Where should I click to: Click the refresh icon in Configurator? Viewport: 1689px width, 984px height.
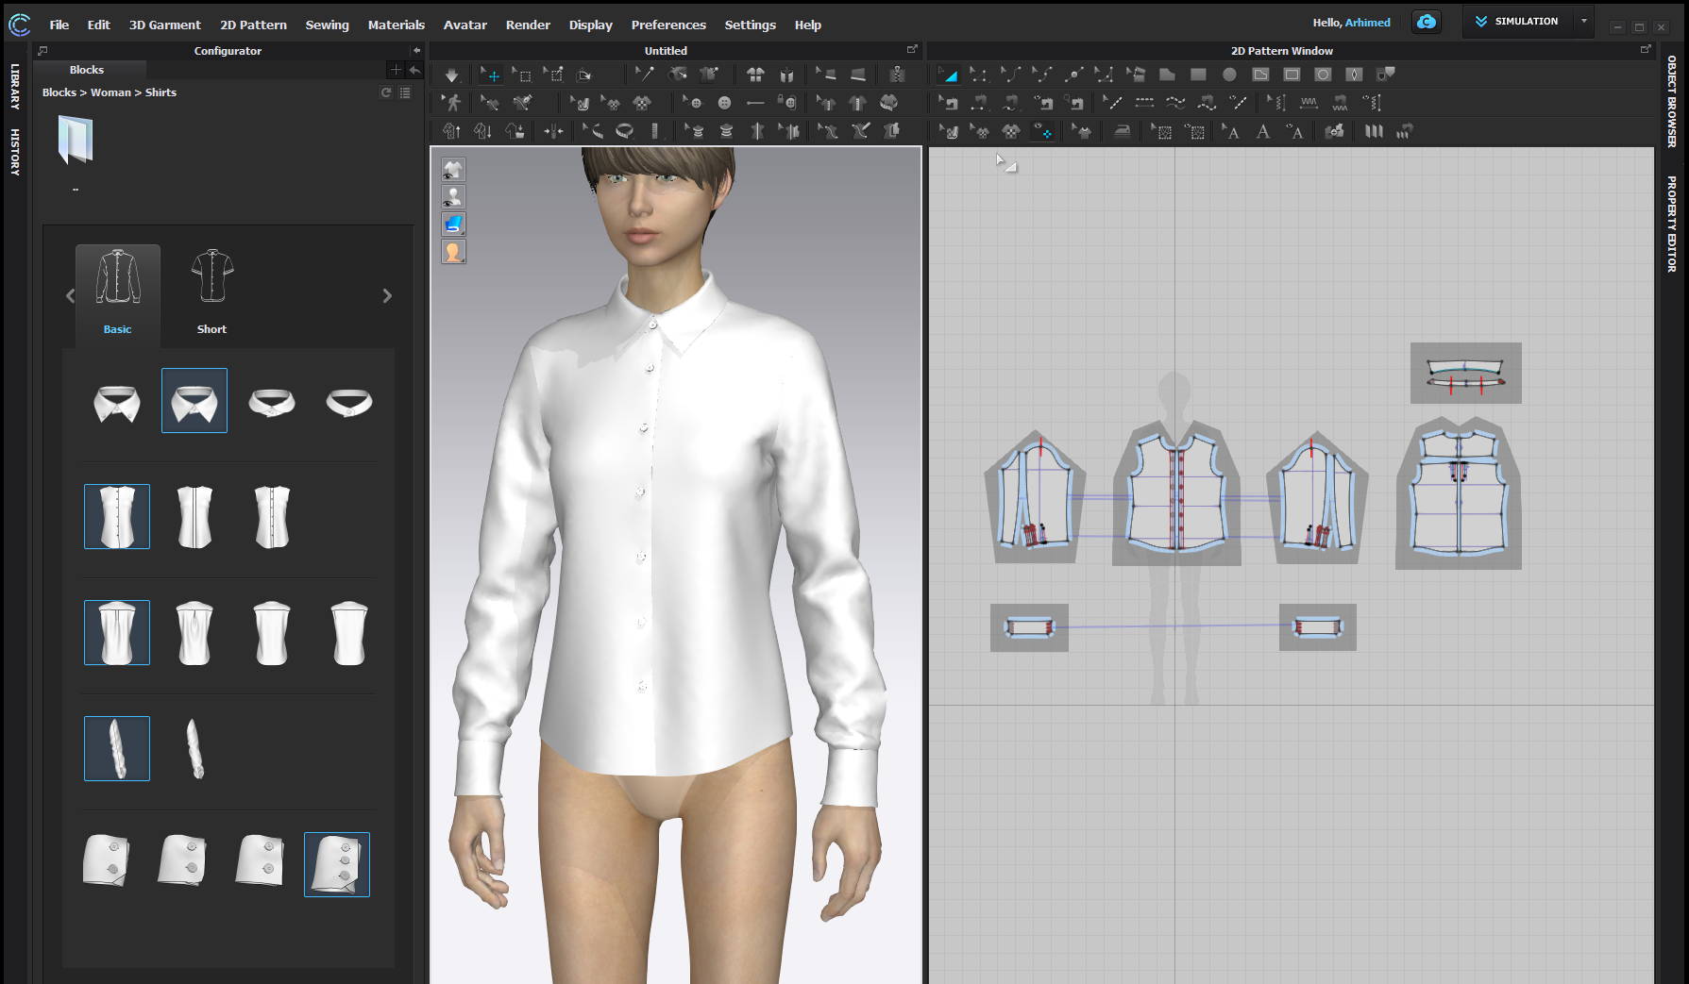tap(385, 92)
